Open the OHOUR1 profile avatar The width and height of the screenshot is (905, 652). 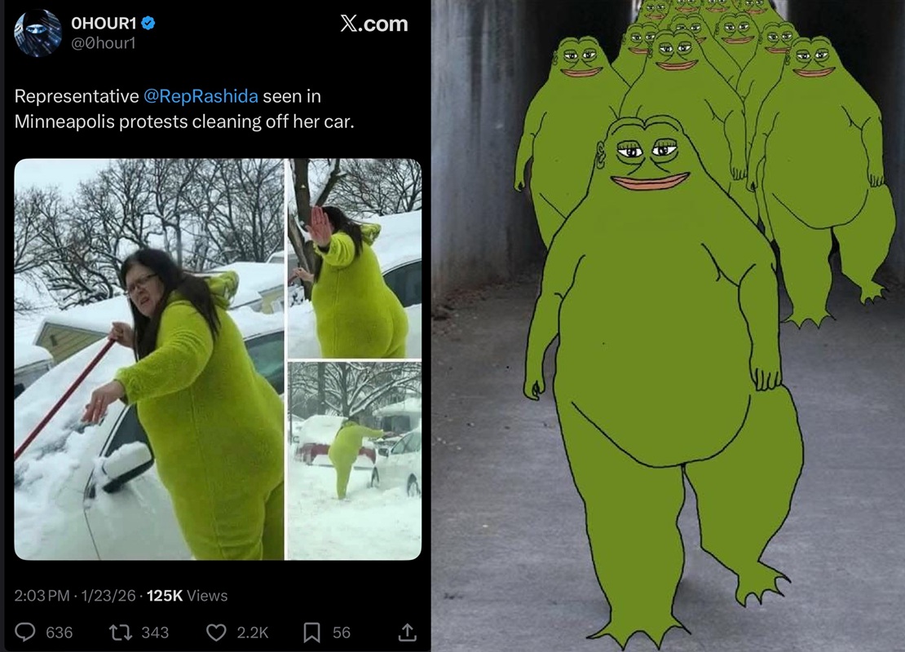click(38, 33)
